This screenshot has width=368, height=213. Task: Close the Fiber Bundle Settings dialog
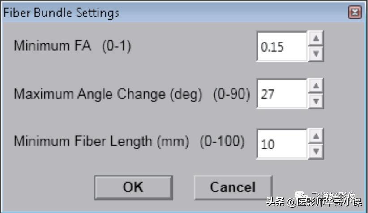[355, 12]
